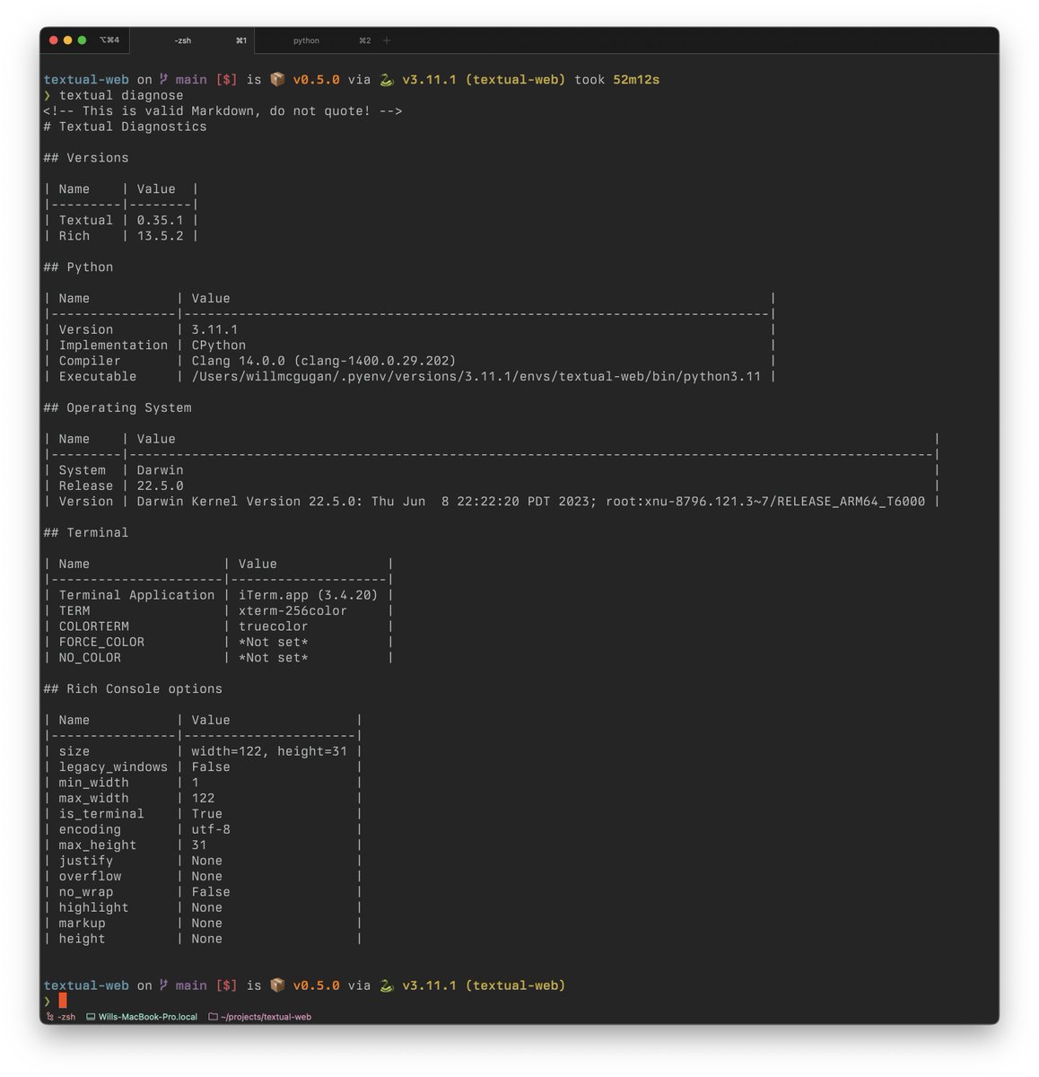Click the Python icon in the bottom prompt line
Screen dimensions: 1039x1077
coord(386,985)
